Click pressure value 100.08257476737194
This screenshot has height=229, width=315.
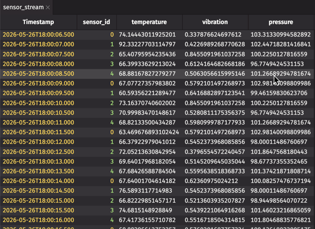tap(281, 181)
